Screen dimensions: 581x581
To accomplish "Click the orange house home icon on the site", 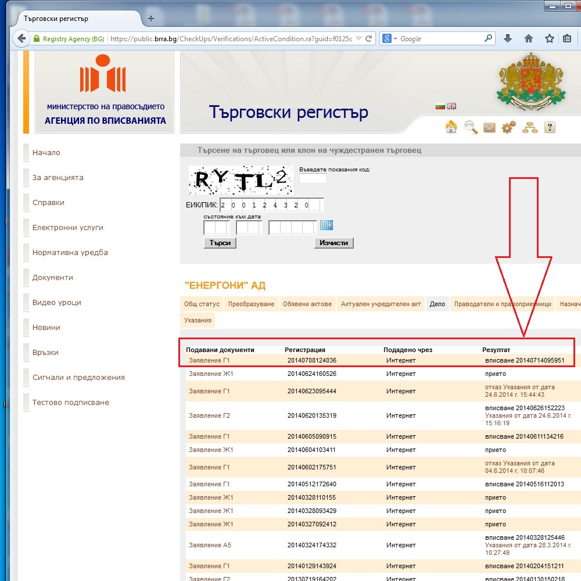I will click(451, 127).
